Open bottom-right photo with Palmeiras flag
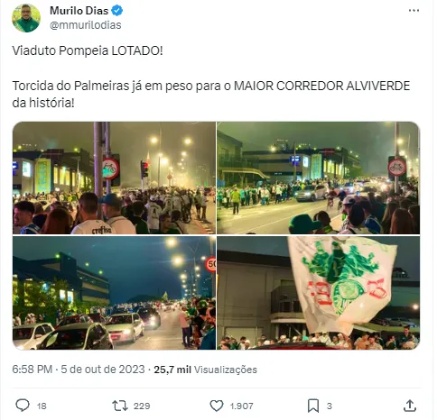The width and height of the screenshot is (437, 420). point(318,293)
